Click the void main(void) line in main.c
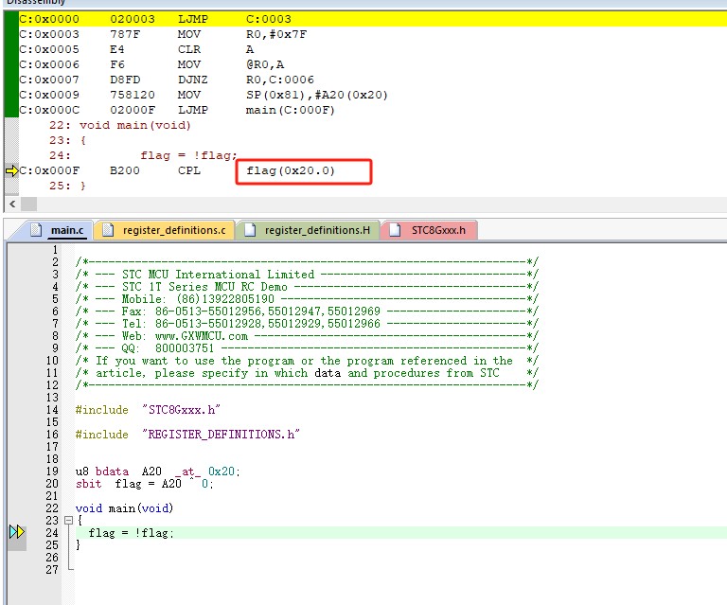 coord(124,508)
